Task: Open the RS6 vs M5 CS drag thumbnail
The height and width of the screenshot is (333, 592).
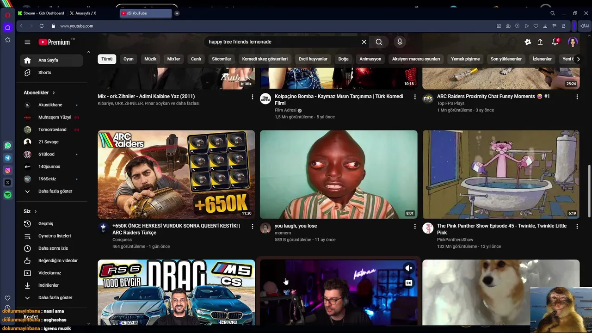Action: (176, 292)
